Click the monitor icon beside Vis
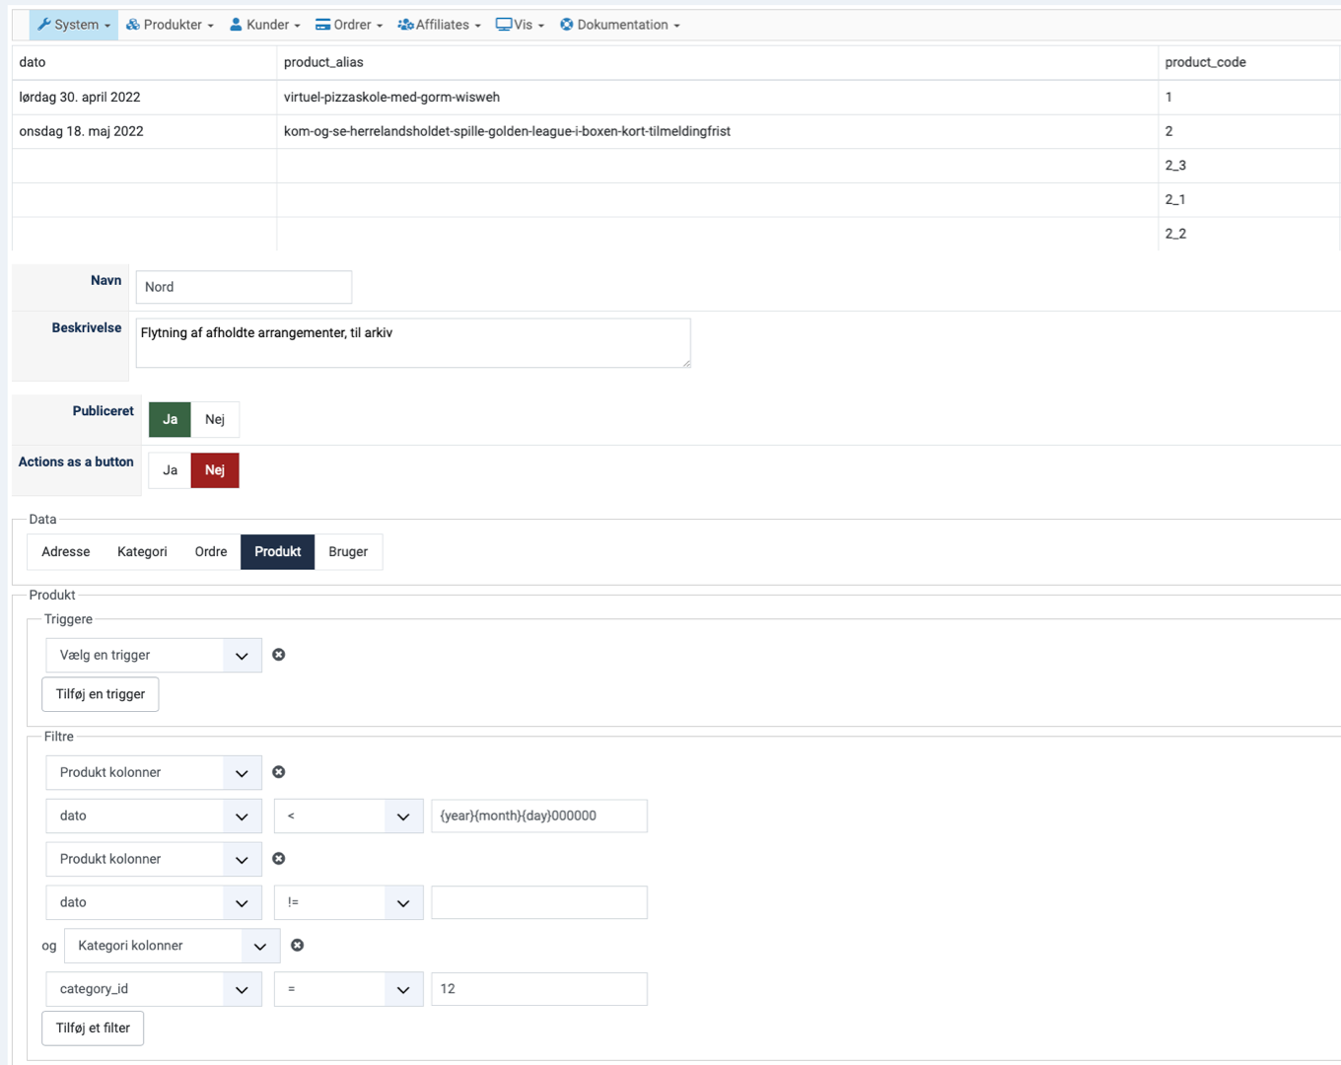The height and width of the screenshot is (1065, 1341). pyautogui.click(x=504, y=25)
